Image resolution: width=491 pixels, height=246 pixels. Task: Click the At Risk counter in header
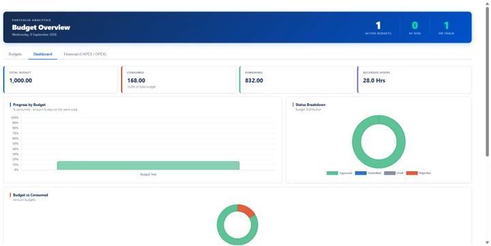[415, 28]
